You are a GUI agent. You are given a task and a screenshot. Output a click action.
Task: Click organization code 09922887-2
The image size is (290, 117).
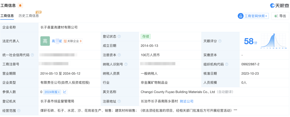tap(251, 64)
